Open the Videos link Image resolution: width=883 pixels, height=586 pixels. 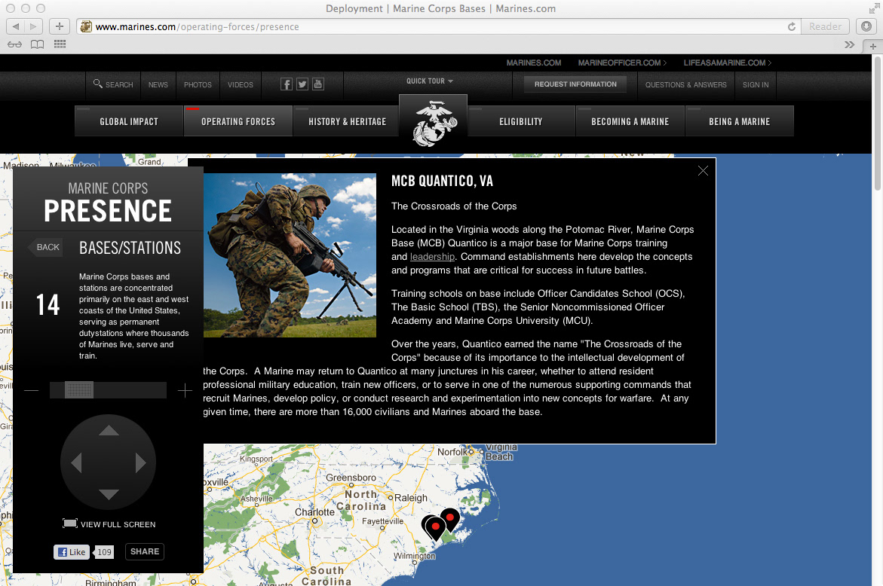[x=241, y=85]
